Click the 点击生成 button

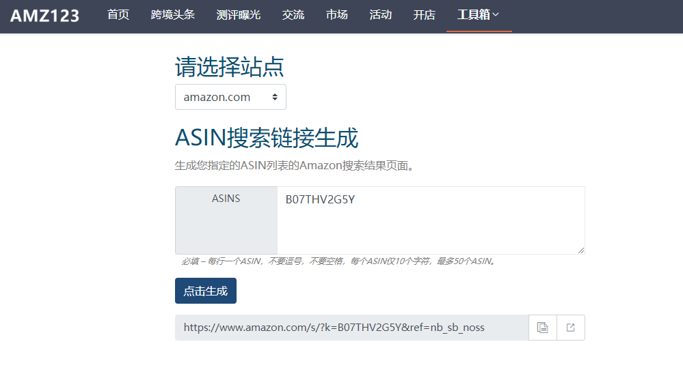[x=206, y=291]
